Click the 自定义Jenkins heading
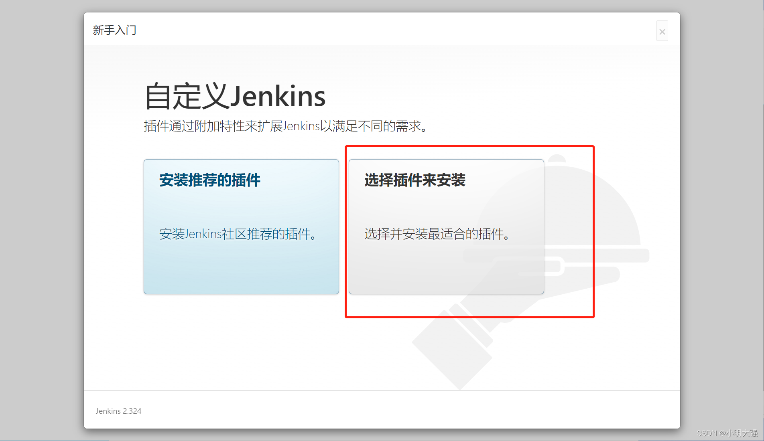 pyautogui.click(x=235, y=96)
